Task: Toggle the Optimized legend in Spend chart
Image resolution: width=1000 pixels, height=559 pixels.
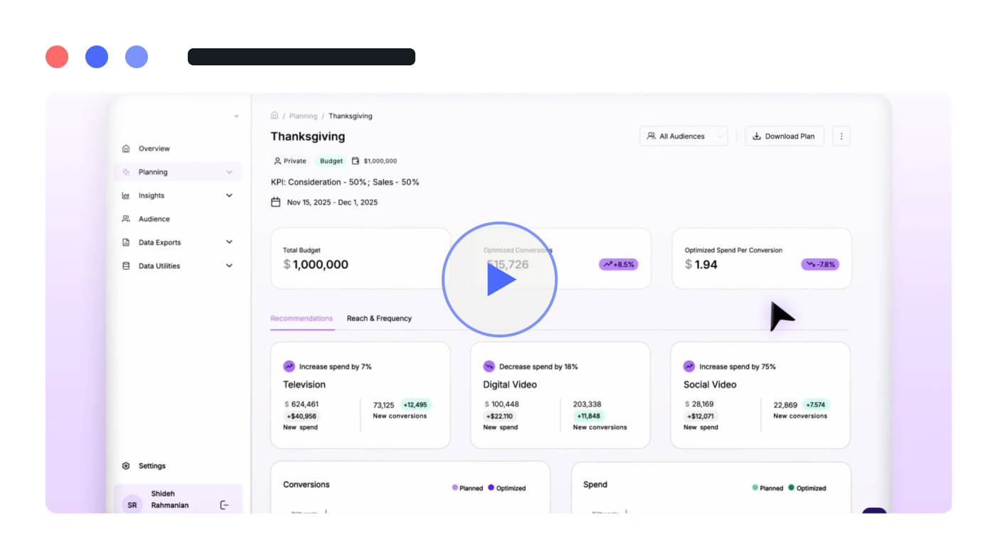Action: (x=807, y=488)
